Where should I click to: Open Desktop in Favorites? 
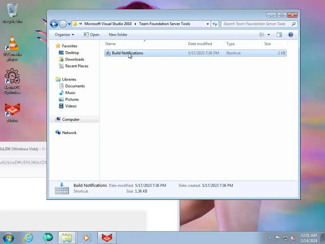pos(72,53)
